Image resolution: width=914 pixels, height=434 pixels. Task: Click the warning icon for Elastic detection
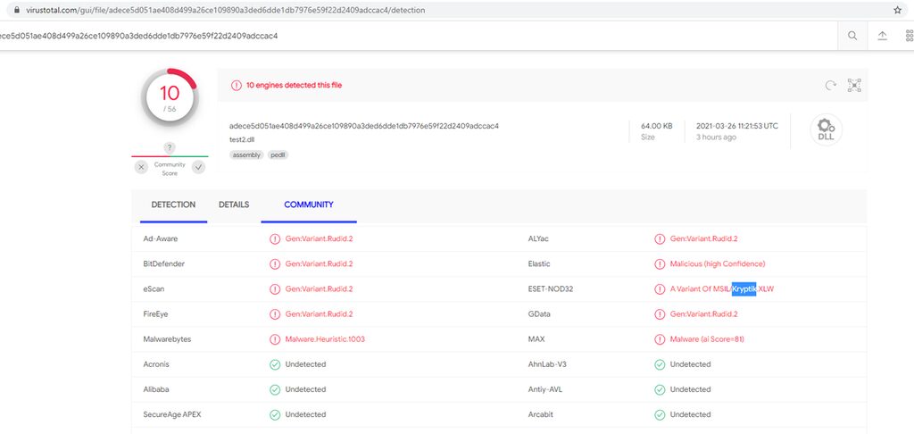[x=660, y=264]
